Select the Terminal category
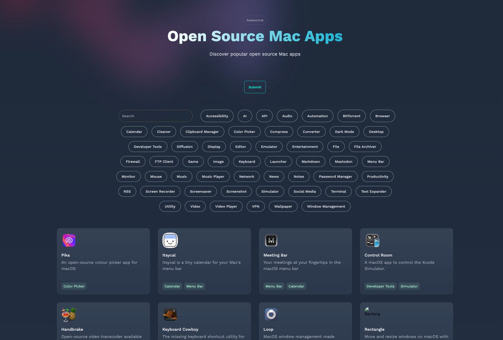 pos(339,191)
